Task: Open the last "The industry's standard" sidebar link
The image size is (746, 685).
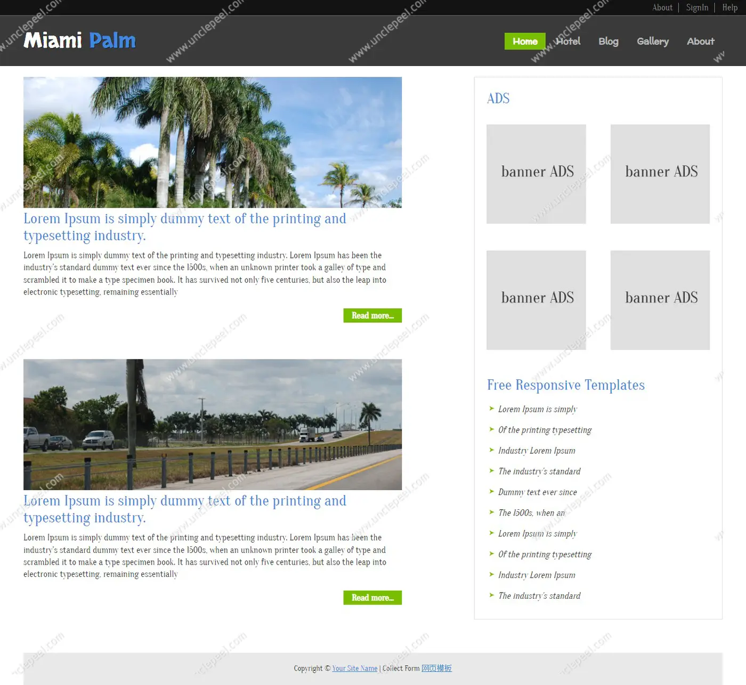Action: pos(539,596)
